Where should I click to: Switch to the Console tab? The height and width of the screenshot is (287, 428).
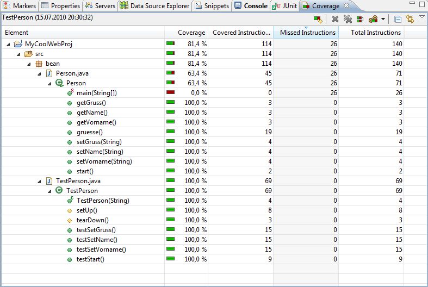tap(251, 6)
